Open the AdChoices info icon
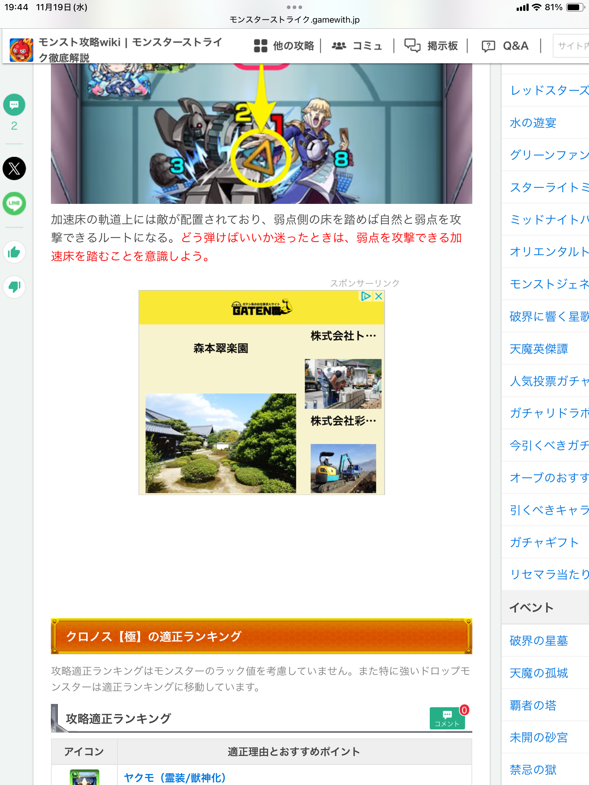Screen dimensions: 589x785 pos(366,296)
